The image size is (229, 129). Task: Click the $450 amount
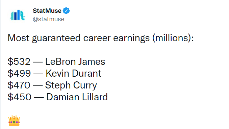pos(20,97)
